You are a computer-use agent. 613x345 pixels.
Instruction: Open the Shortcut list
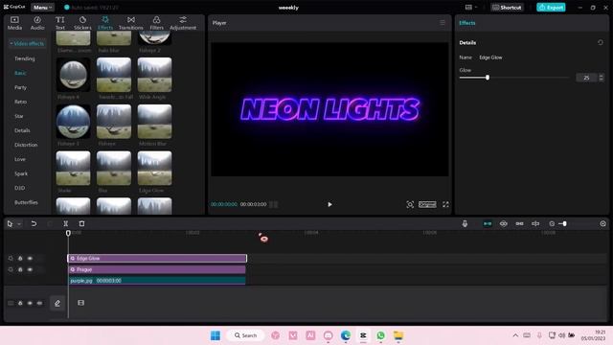pos(507,8)
